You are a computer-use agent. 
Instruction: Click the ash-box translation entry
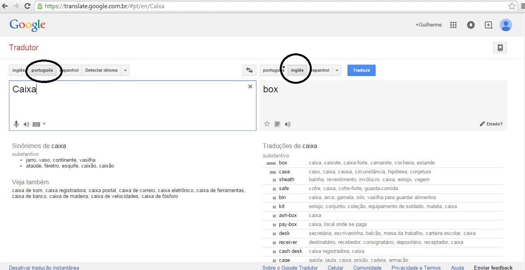point(288,215)
